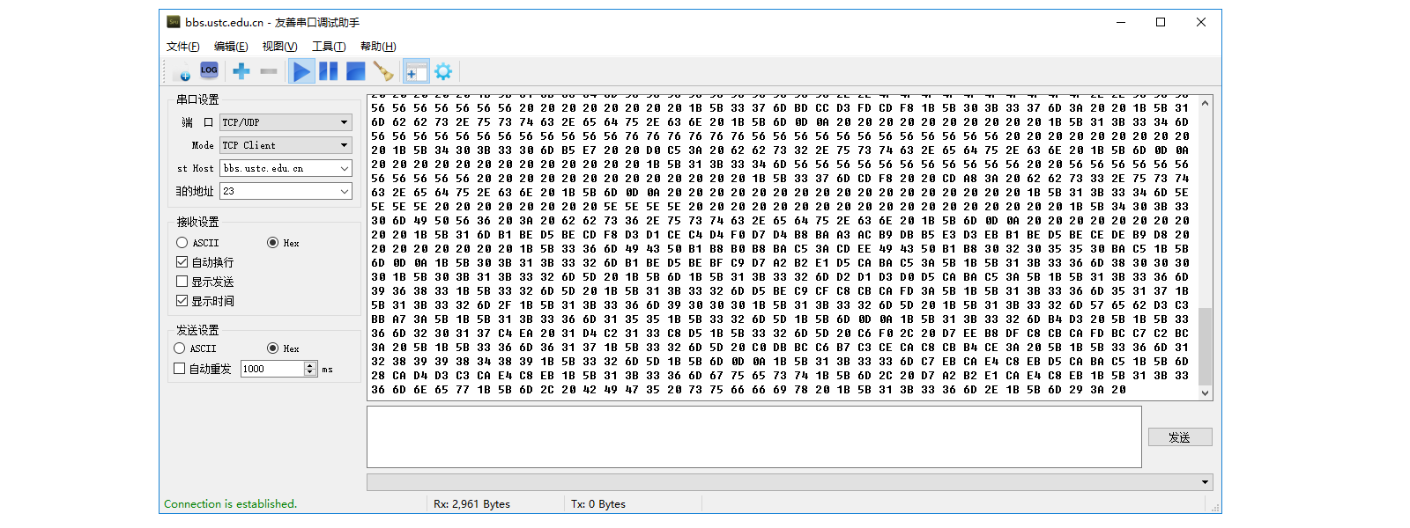Click the LOG toolbar icon
1410x528 pixels.
point(209,70)
